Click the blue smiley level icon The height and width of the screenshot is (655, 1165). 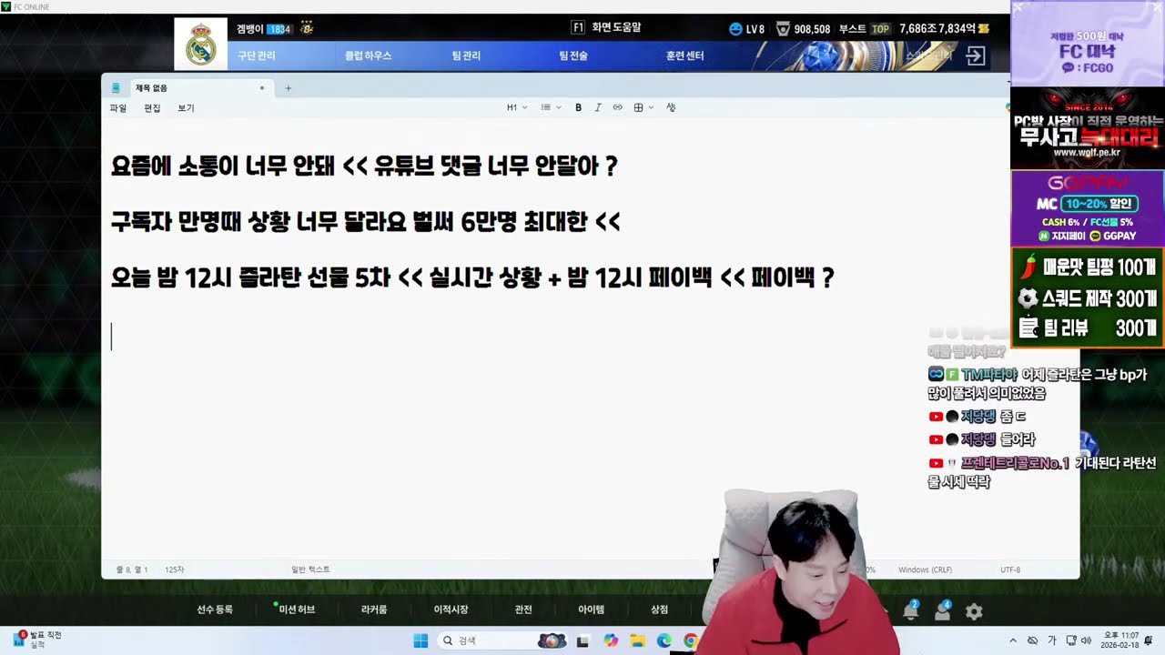[735, 29]
